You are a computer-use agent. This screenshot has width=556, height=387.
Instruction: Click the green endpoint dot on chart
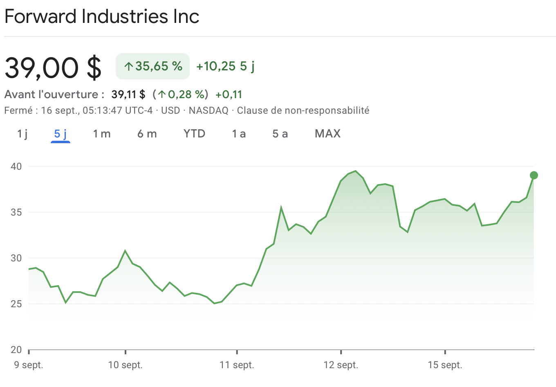[x=534, y=175]
